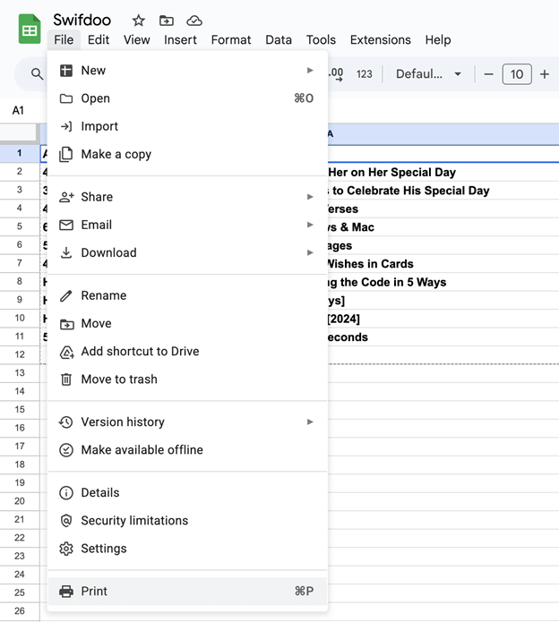Screen dimensions: 559x622
Task: Open the Format menu
Action: 231,39
